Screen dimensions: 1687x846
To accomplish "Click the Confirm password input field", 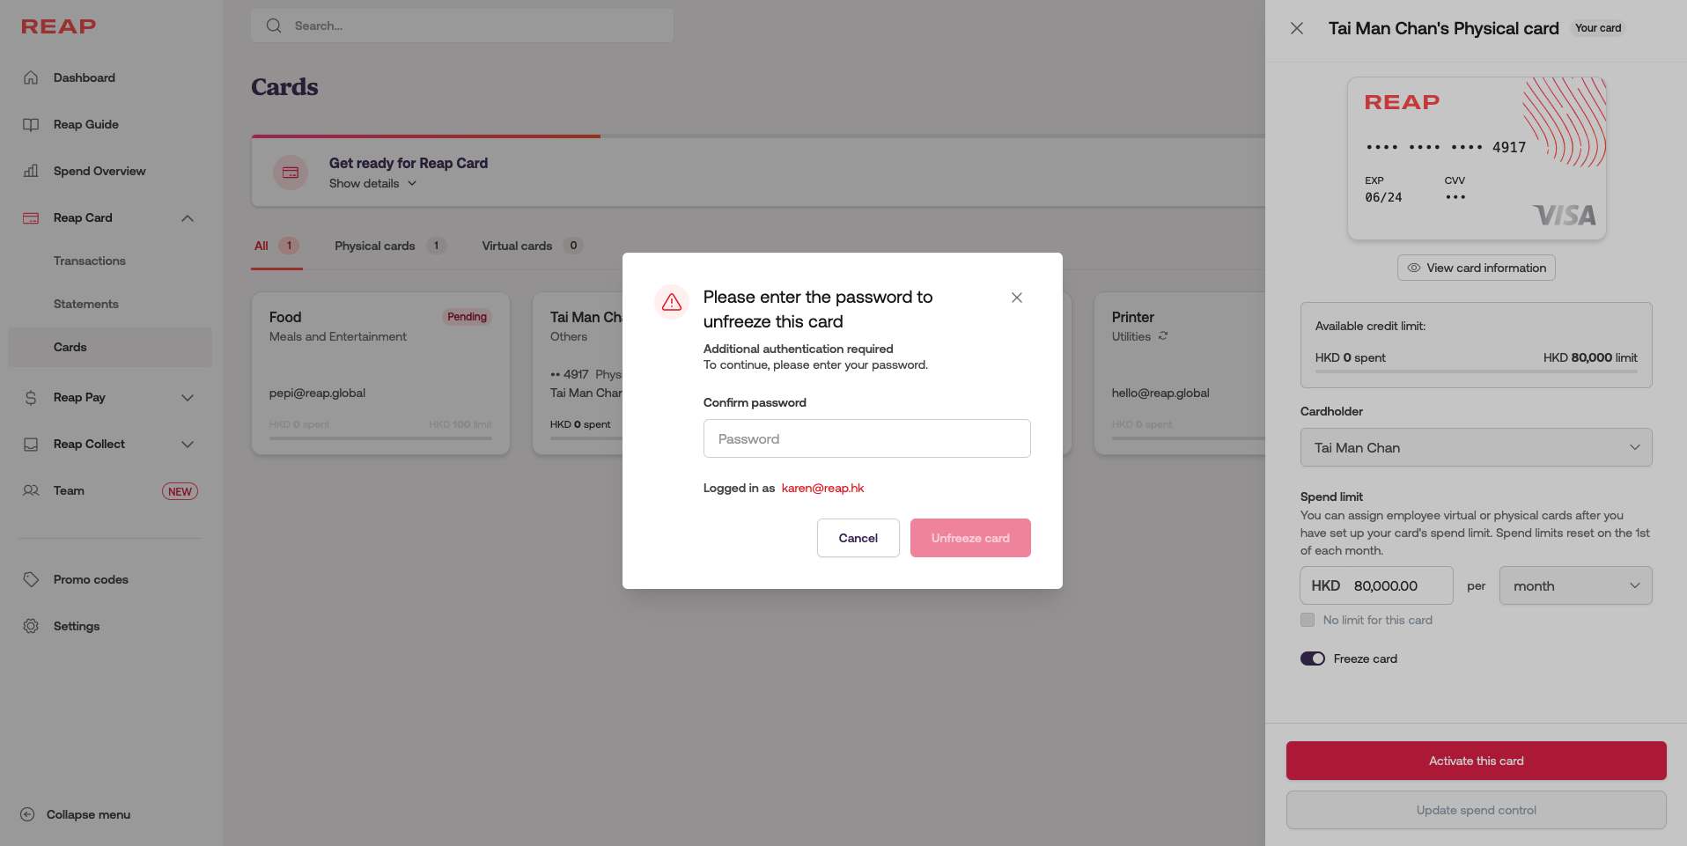I will tap(866, 438).
